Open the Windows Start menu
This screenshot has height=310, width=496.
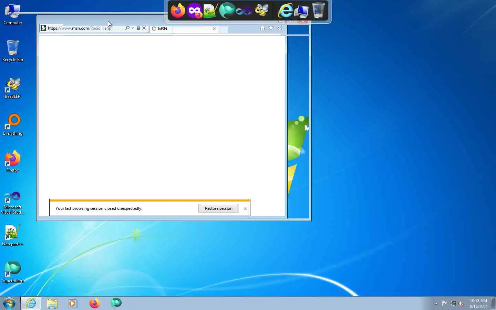(9, 303)
